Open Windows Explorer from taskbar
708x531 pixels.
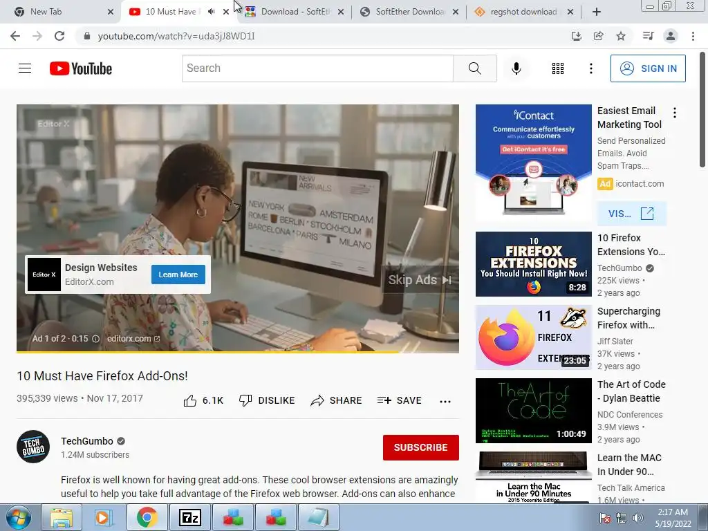[62, 517]
